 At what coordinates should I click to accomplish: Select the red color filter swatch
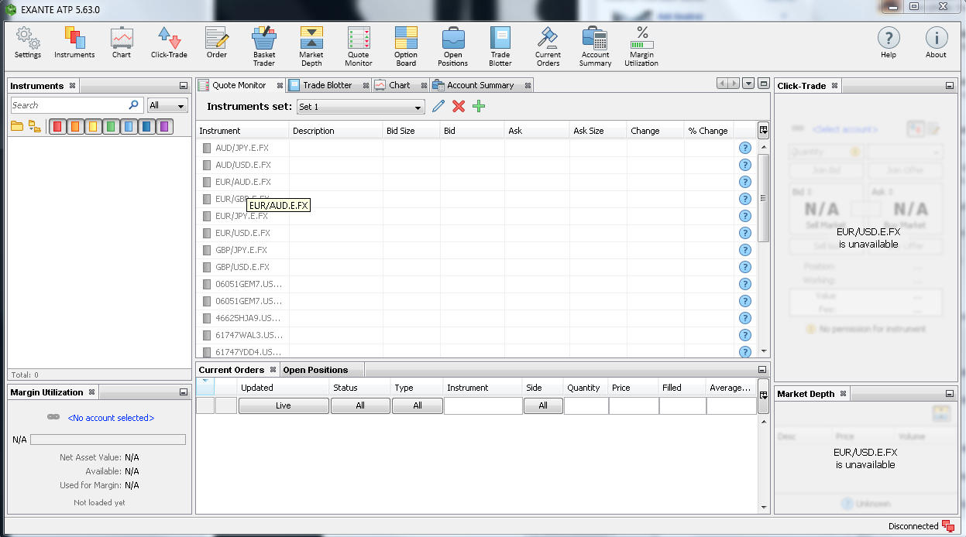click(x=57, y=125)
